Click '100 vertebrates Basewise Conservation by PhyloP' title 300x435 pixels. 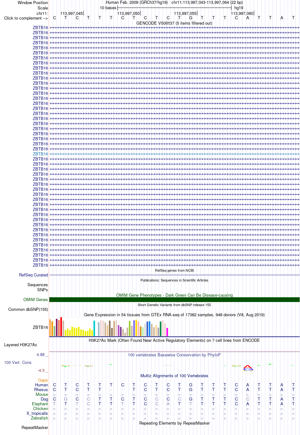point(174,355)
